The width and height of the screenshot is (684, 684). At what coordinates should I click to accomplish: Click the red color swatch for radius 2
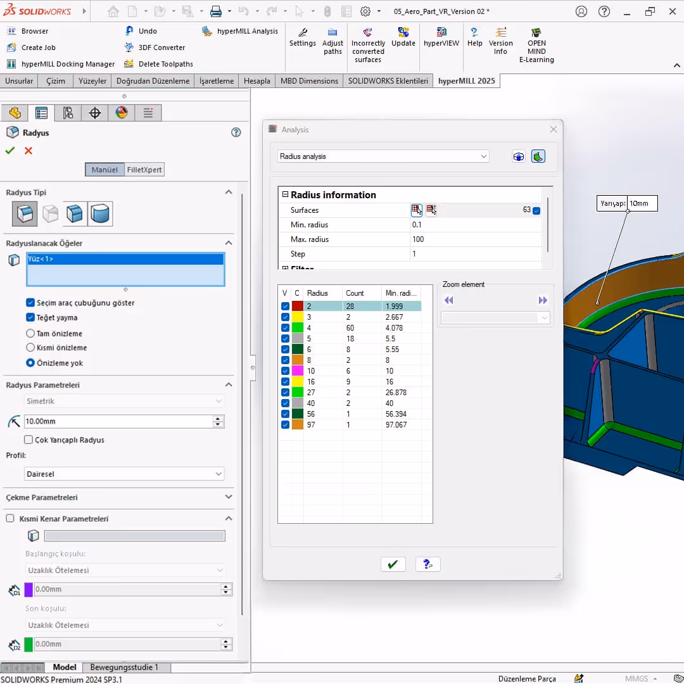[298, 307]
